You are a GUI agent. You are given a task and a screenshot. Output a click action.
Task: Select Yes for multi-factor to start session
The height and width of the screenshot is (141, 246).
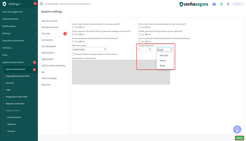[140, 27]
